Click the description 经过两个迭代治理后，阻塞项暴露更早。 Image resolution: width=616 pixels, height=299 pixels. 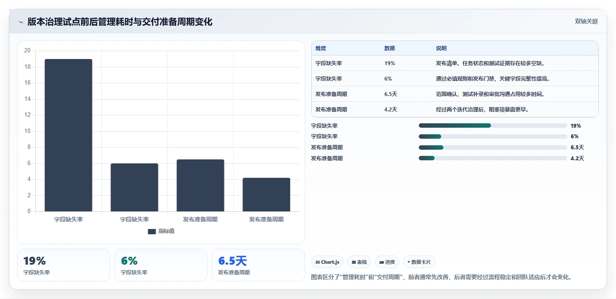[x=483, y=110]
